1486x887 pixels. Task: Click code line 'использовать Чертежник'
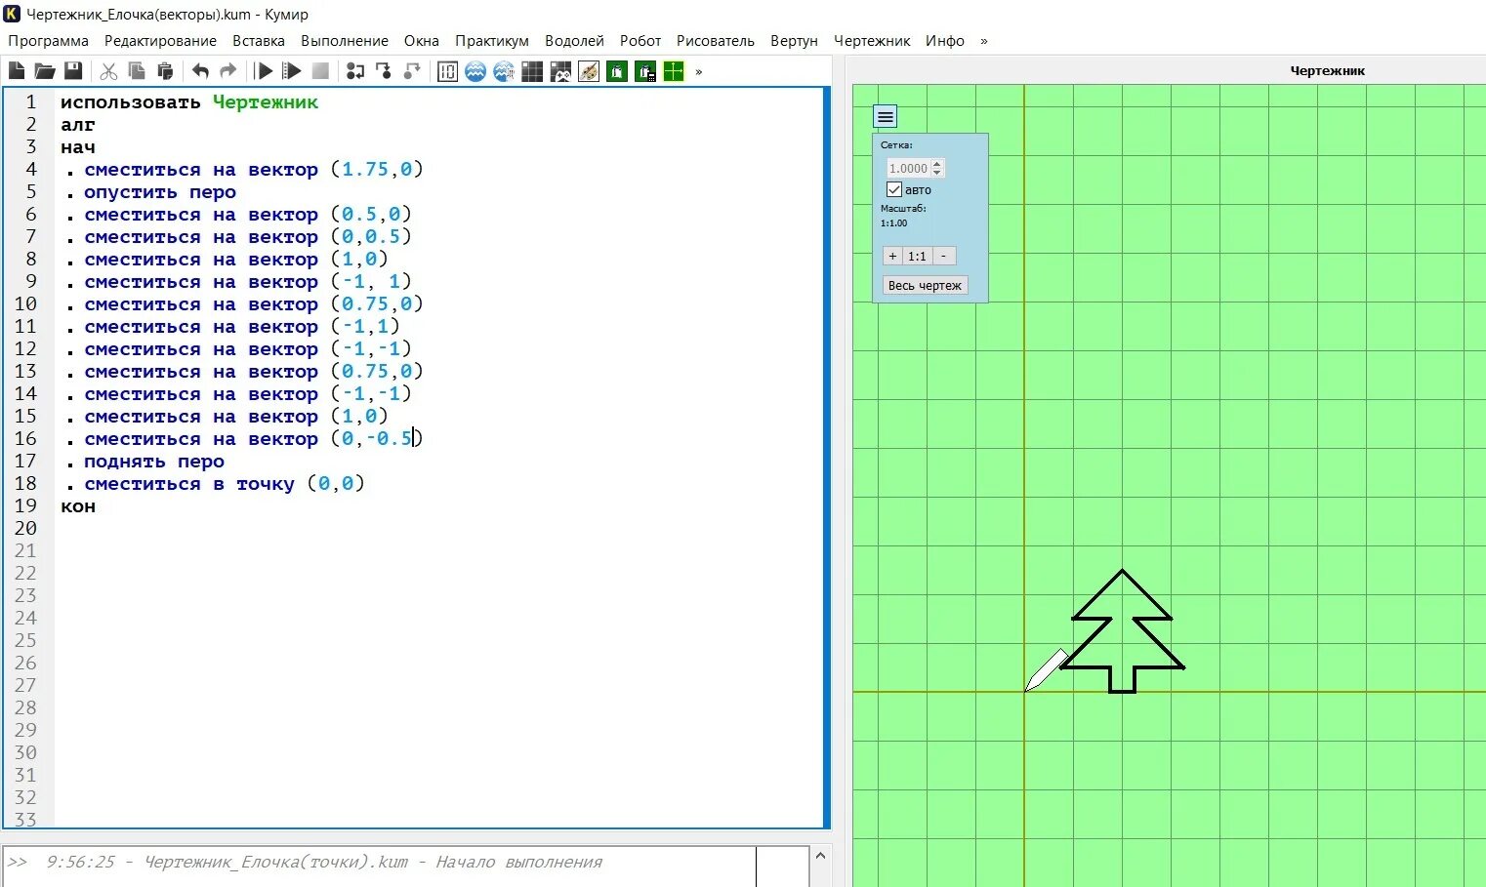(x=189, y=102)
